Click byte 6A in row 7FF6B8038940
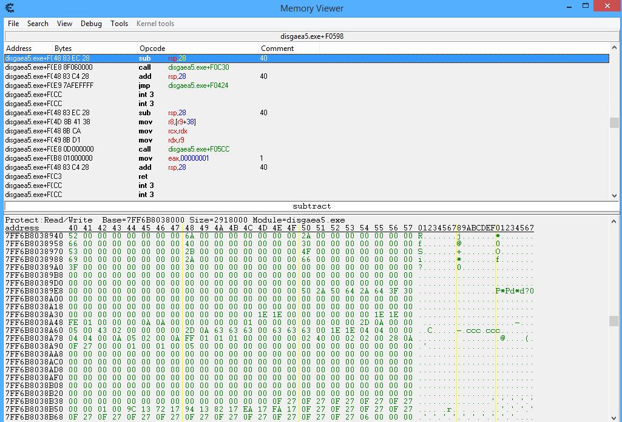The image size is (622, 422). [189, 236]
